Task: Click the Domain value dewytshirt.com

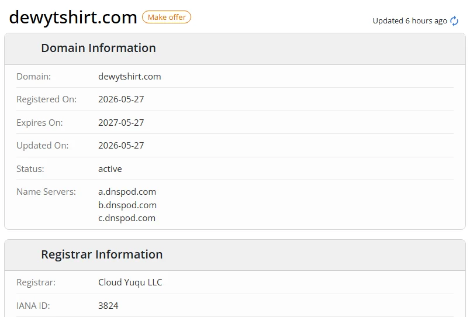Action: click(130, 77)
